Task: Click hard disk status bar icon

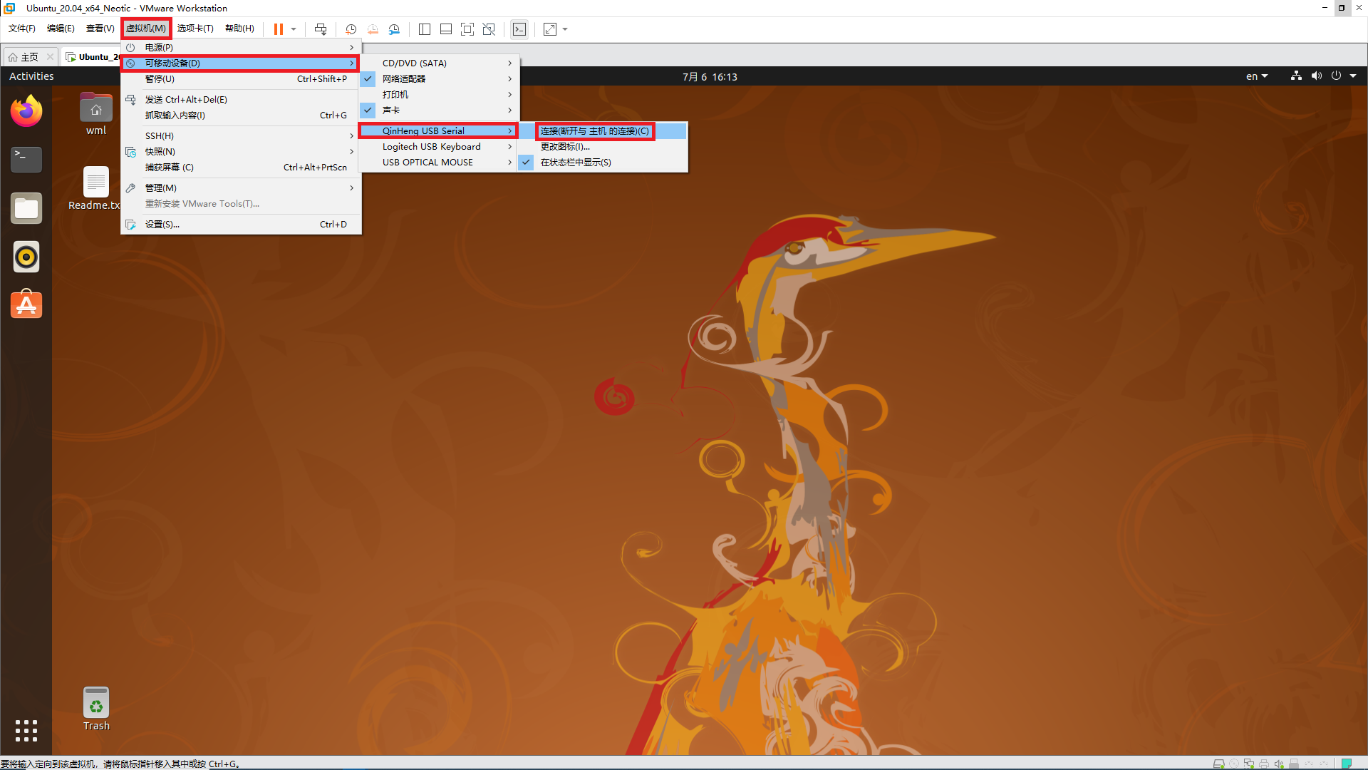Action: 1219,764
